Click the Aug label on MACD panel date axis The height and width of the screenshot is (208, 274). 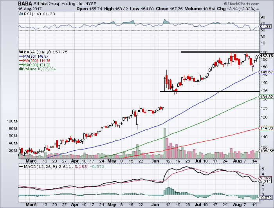tap(237, 204)
